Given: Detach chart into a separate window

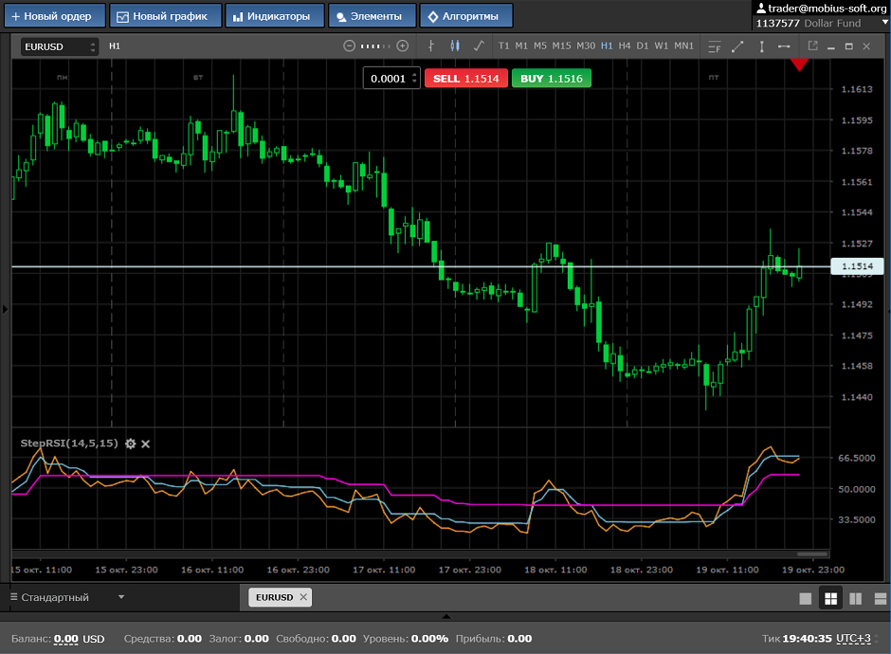Looking at the screenshot, I should tap(812, 45).
